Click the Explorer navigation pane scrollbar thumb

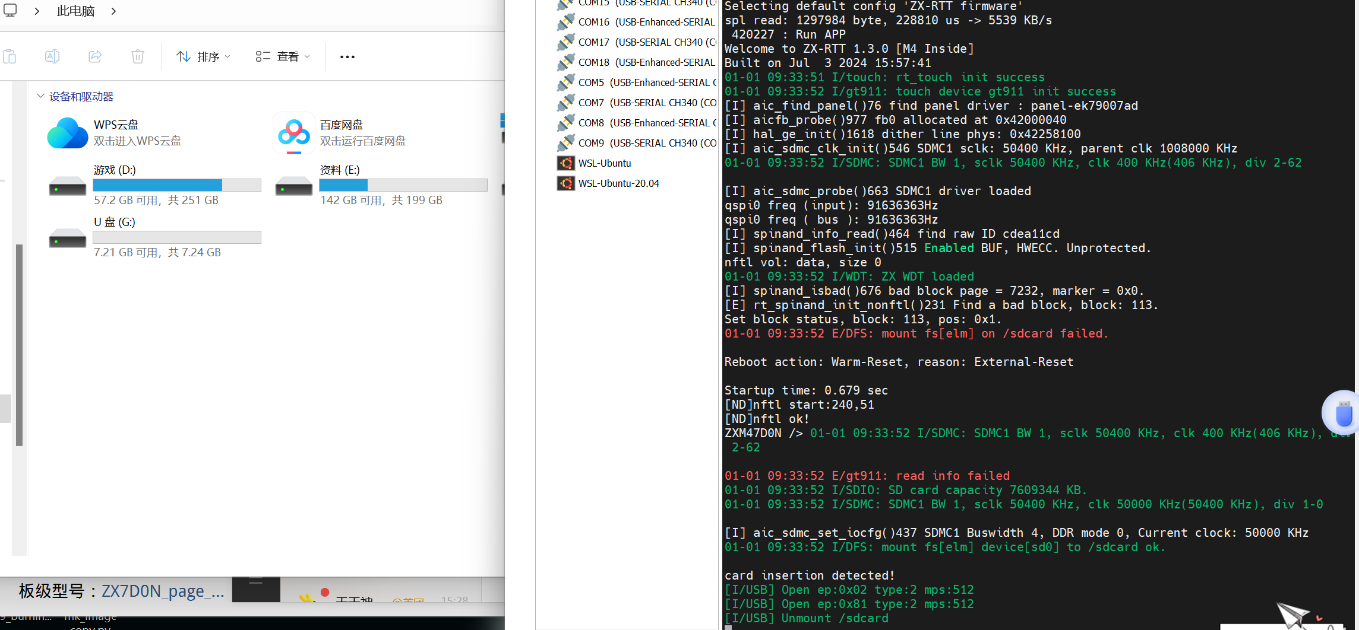pyautogui.click(x=20, y=345)
